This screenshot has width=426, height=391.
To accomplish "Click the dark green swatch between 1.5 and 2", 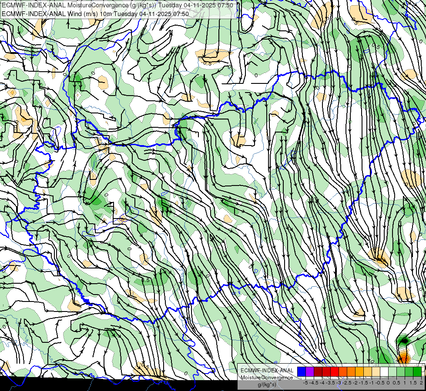I will point(417,371).
